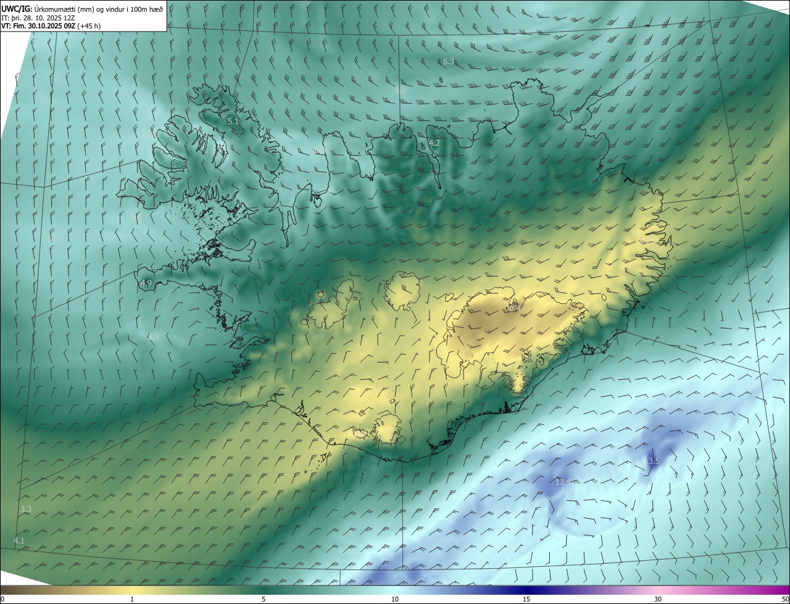The height and width of the screenshot is (604, 790).
Task: Click the colorbar tick label 0
Action: (x=2, y=600)
